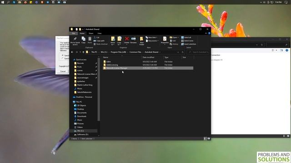The image size is (291, 163).
Task: Open the New item dropdown
Action: [x=151, y=37]
